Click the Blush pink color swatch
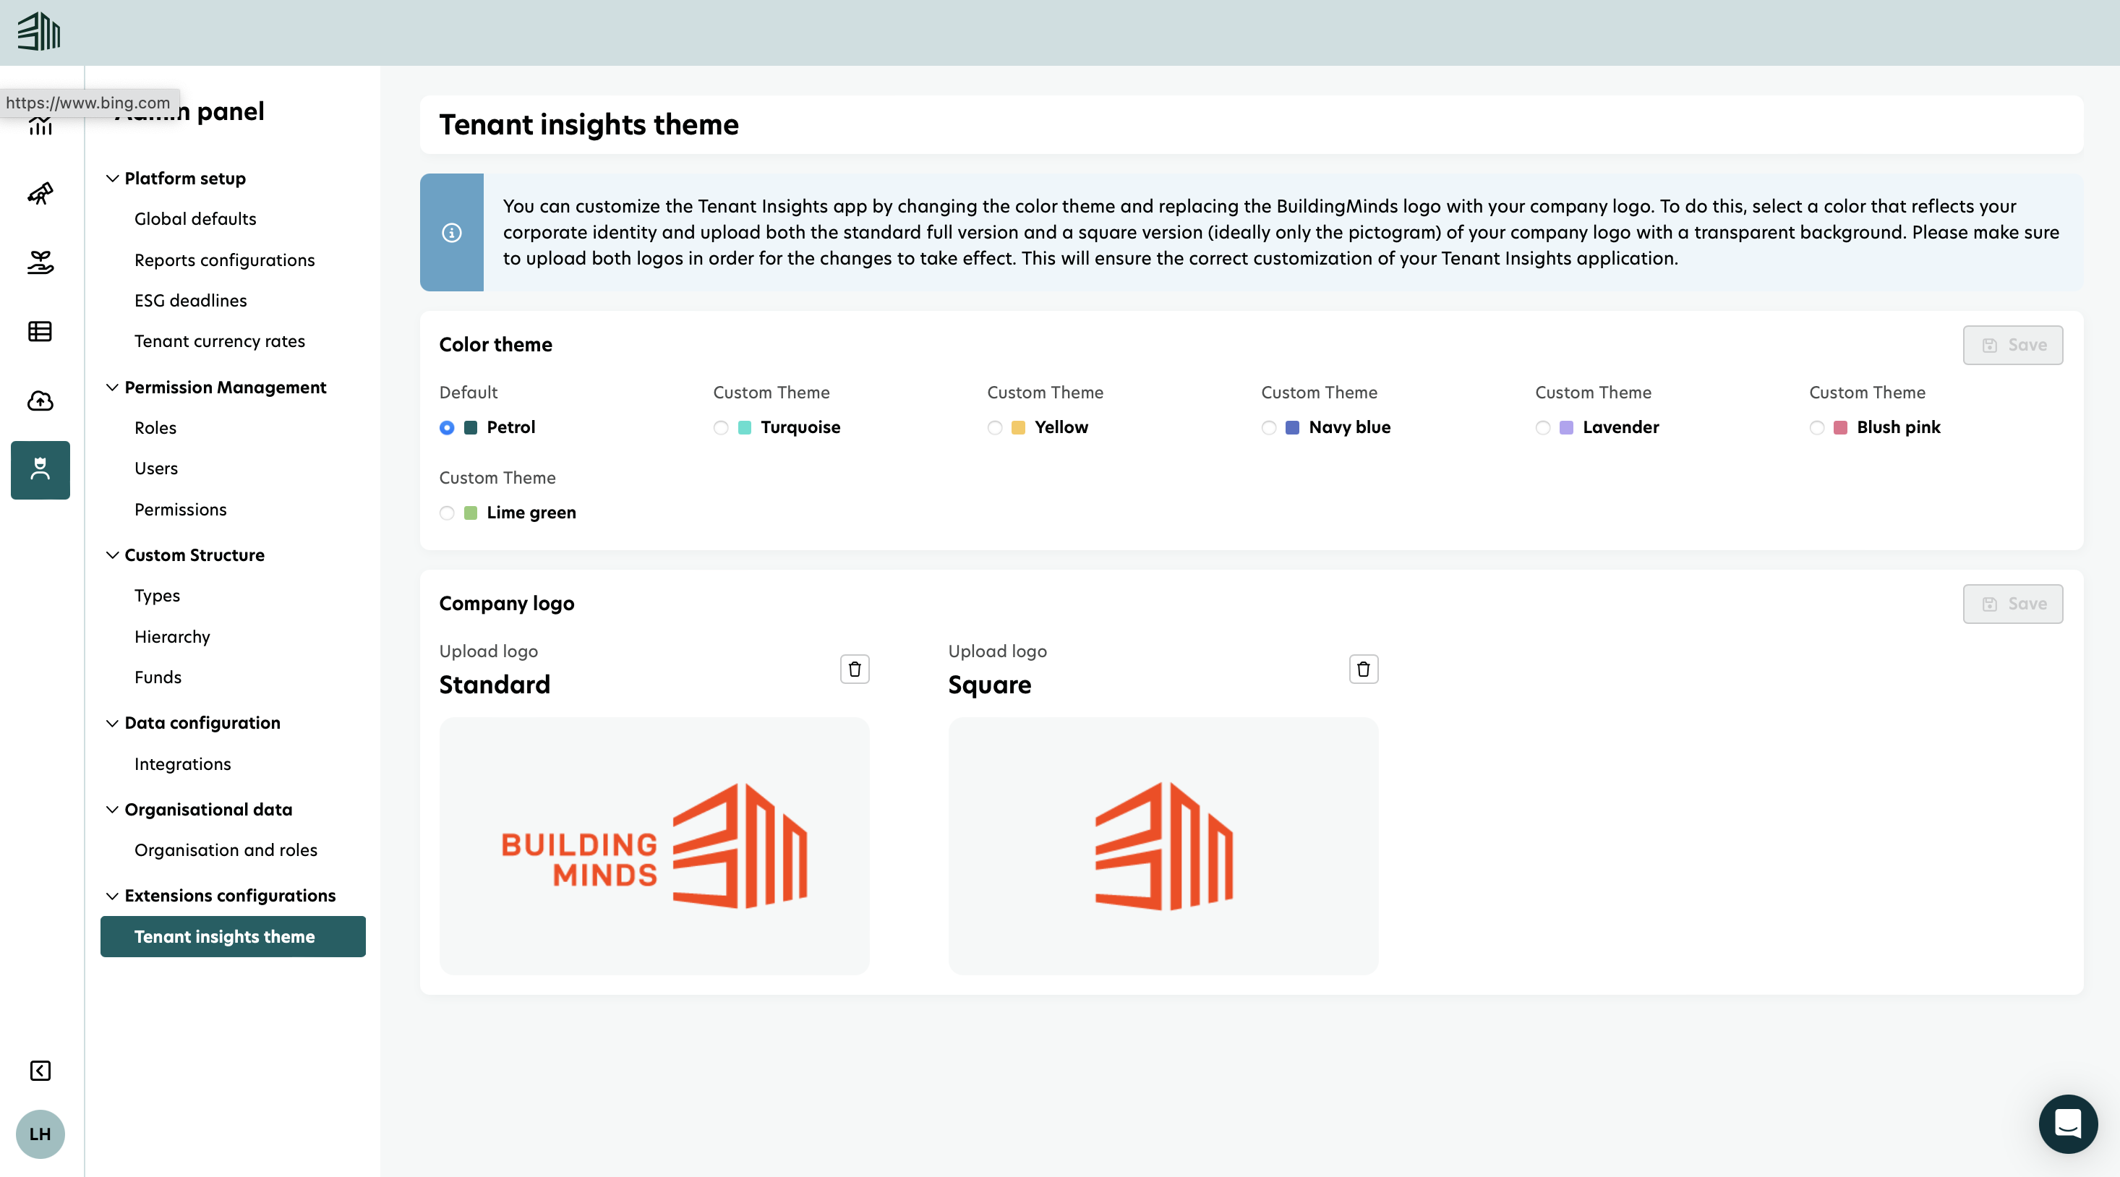 (x=1840, y=427)
